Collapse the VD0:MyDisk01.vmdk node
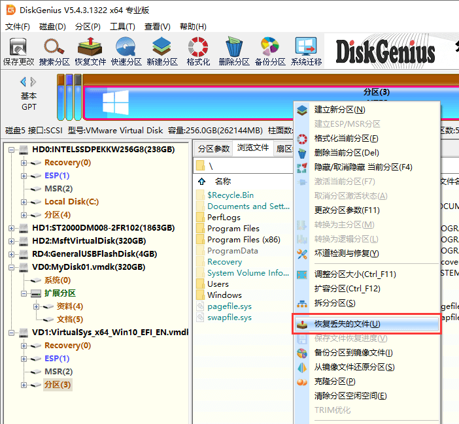The image size is (459, 424). point(11,267)
